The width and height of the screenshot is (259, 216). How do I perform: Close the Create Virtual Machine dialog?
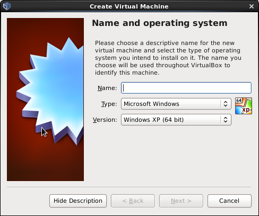(252, 6)
